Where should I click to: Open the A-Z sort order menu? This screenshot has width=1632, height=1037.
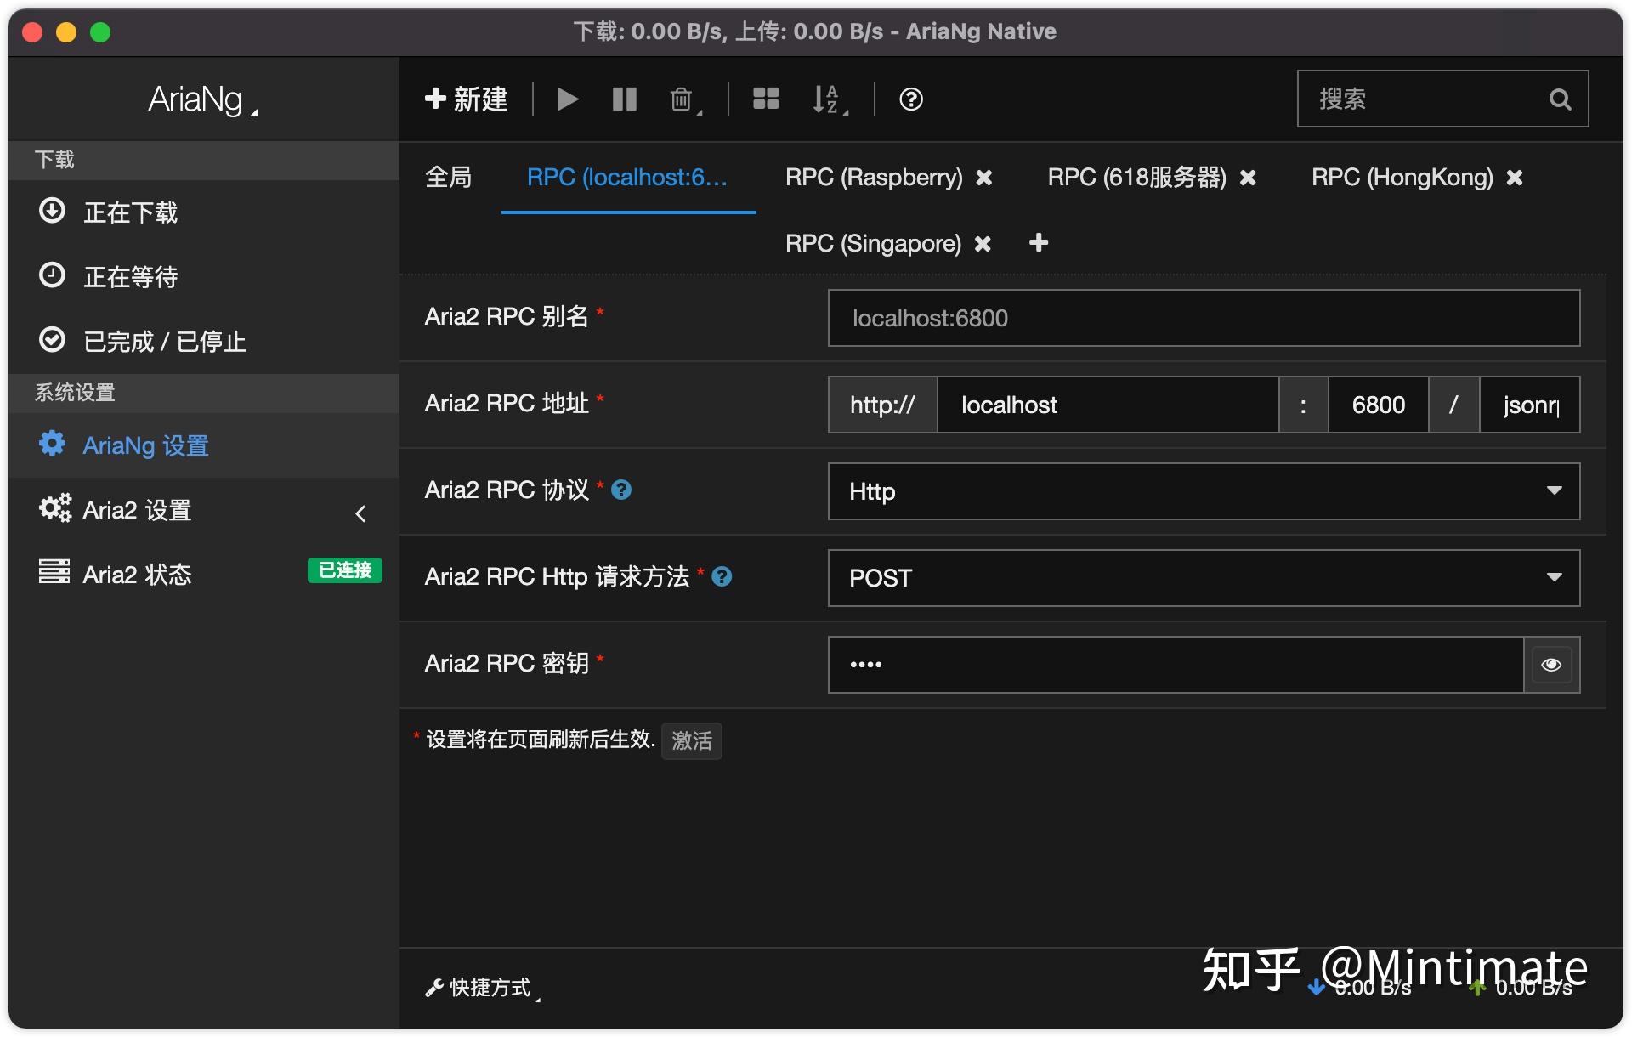(x=830, y=99)
